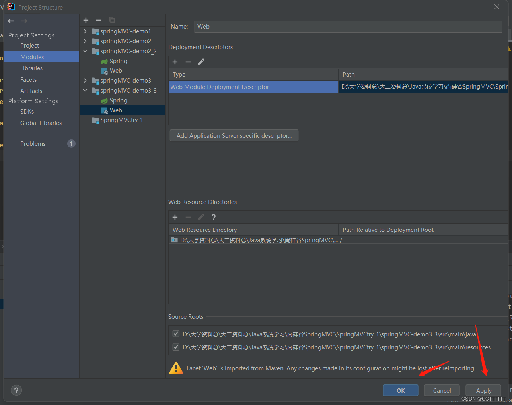
Task: Select springMVC-demo3 module label
Action: 126,81
